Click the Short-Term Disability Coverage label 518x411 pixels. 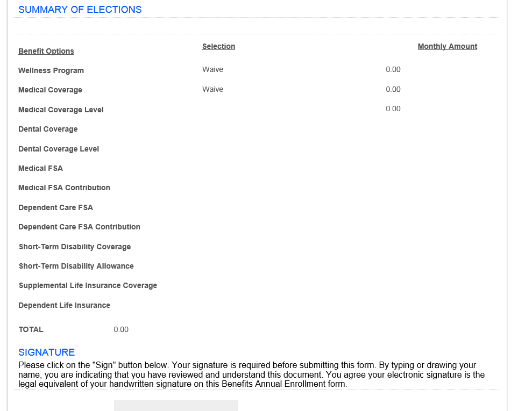[75, 247]
